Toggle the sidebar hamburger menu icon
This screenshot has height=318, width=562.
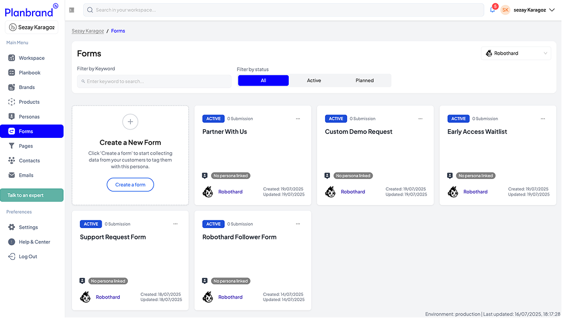click(x=71, y=10)
